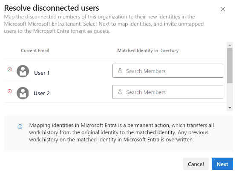Select the User 1 avatar icon
236x173 pixels.
[23, 71]
